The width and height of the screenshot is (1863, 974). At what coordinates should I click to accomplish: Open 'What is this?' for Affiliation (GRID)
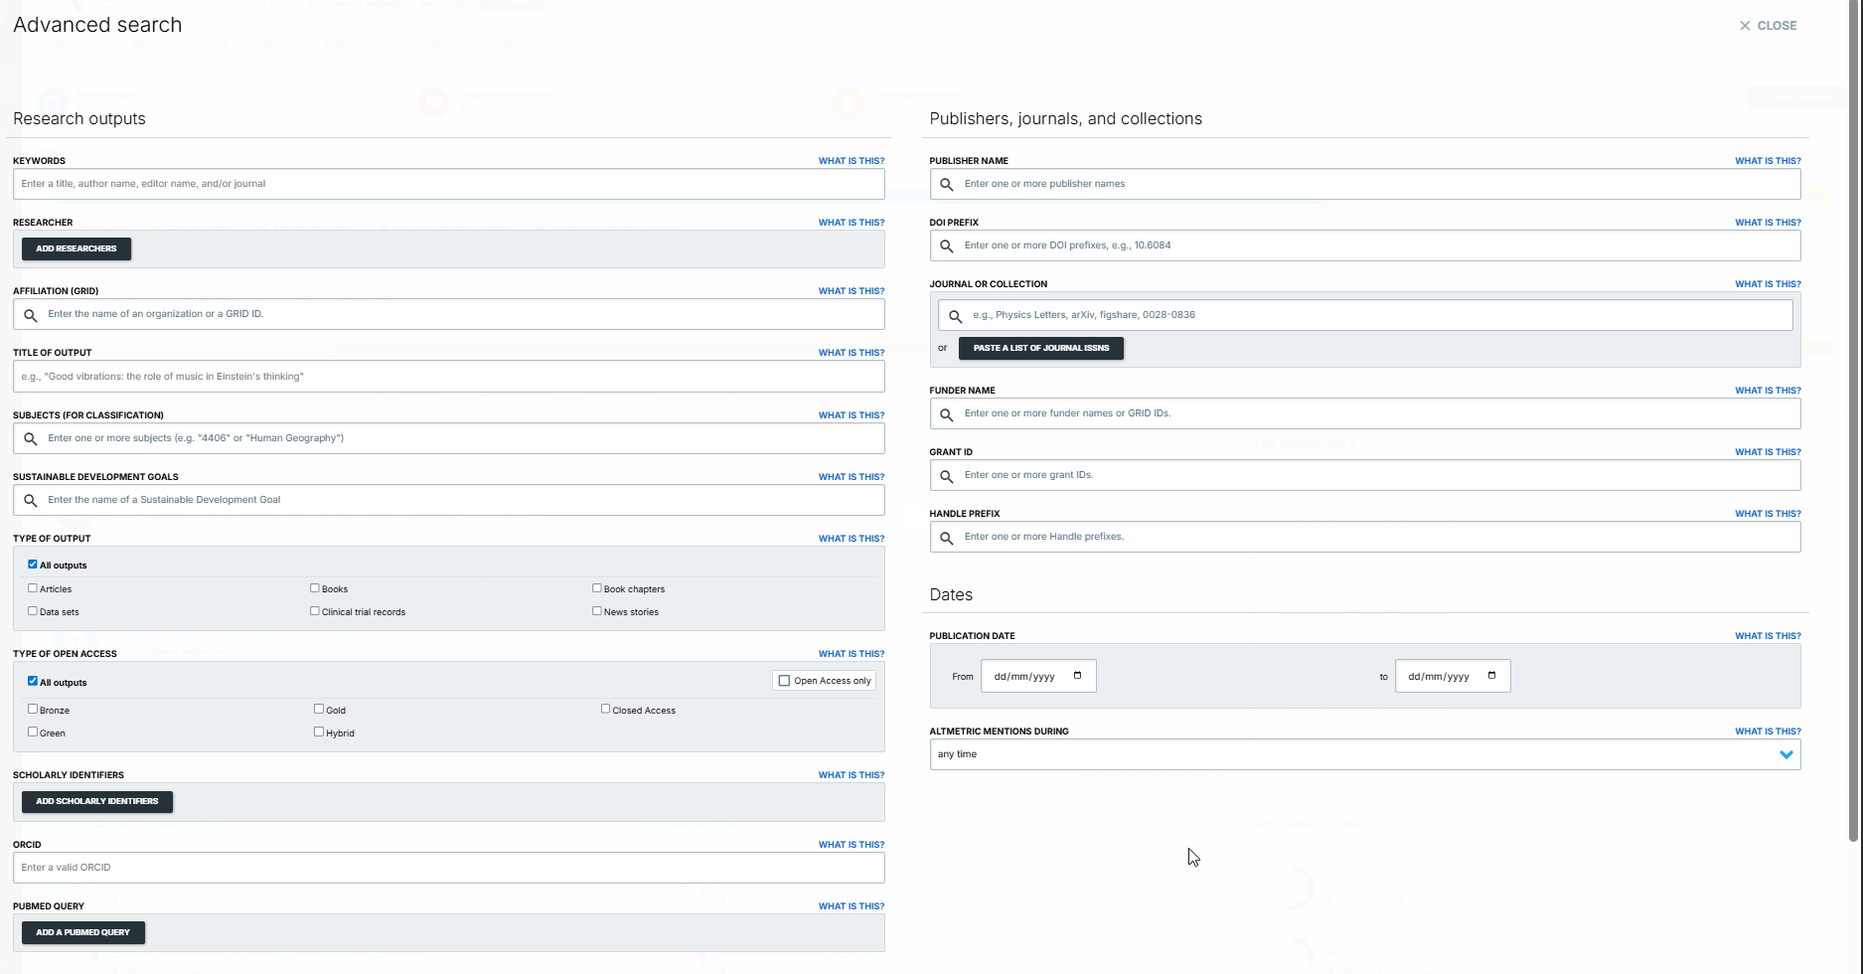coord(852,291)
